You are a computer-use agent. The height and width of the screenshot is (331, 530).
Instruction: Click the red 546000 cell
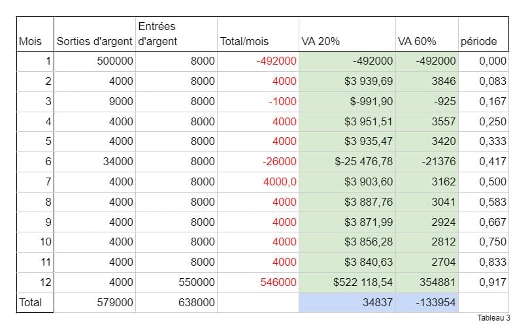click(257, 282)
